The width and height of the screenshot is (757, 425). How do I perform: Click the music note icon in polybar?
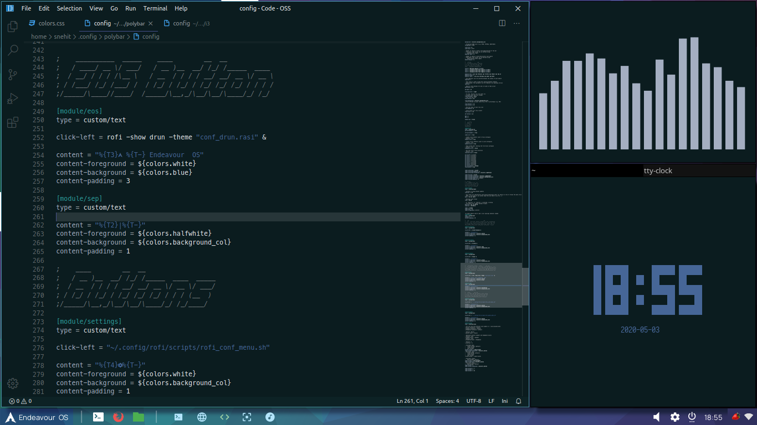coord(270,417)
